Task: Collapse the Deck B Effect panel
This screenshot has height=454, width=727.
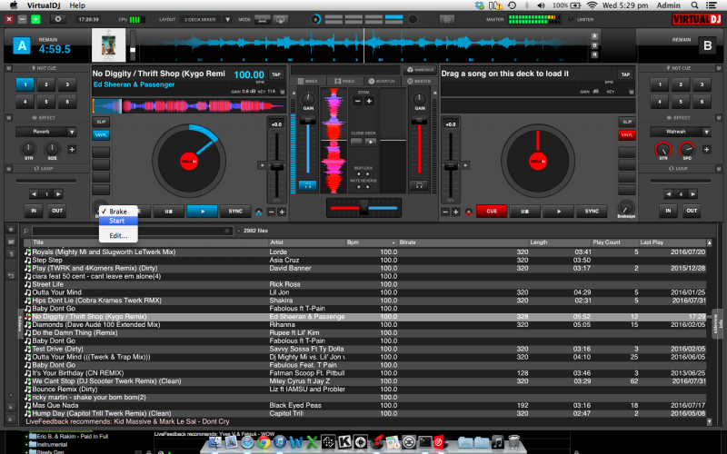Action: [x=719, y=118]
